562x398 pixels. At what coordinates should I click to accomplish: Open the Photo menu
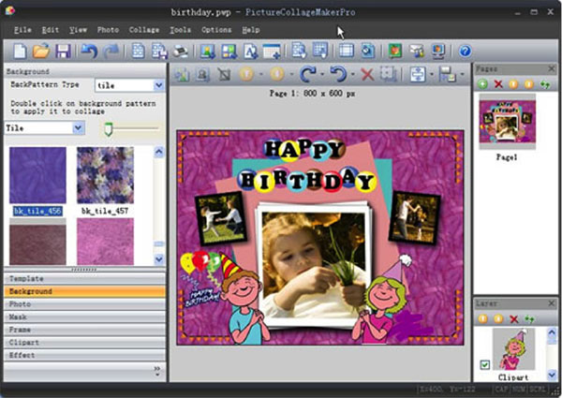click(108, 30)
